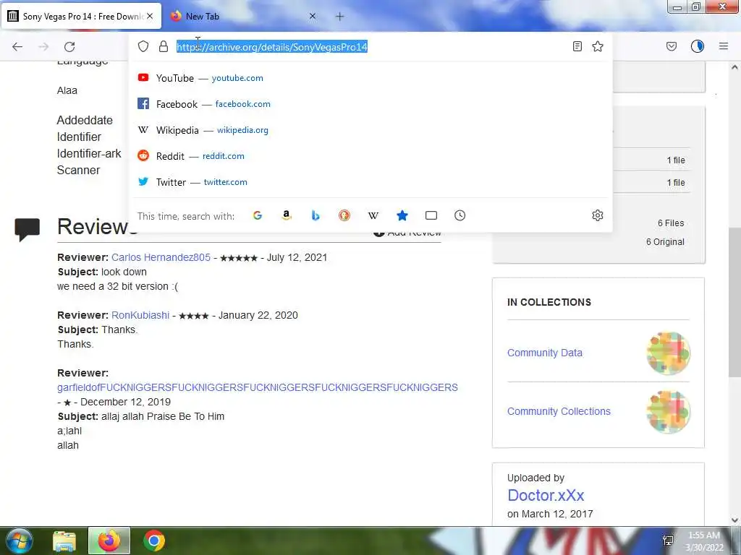Select Facebook suggestion in dropdown
The image size is (741, 555).
click(370, 104)
